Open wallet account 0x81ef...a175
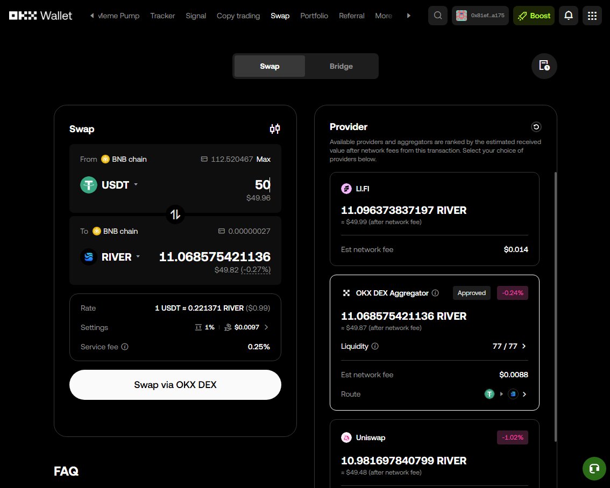The image size is (610, 488). click(480, 16)
